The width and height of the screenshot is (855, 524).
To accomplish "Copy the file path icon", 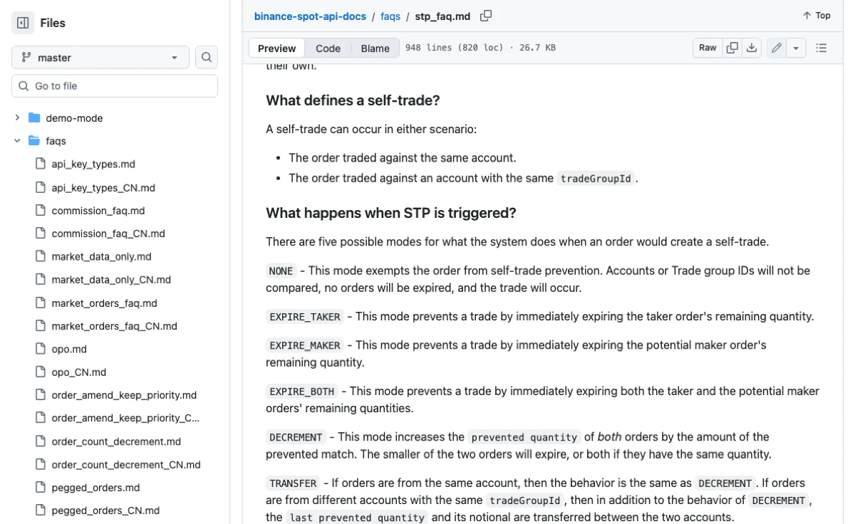I will [x=486, y=16].
